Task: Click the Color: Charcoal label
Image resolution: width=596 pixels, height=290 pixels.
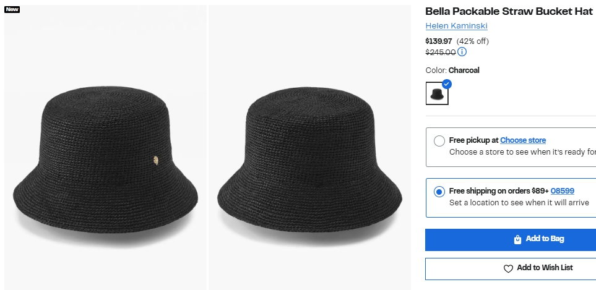Action: (452, 70)
